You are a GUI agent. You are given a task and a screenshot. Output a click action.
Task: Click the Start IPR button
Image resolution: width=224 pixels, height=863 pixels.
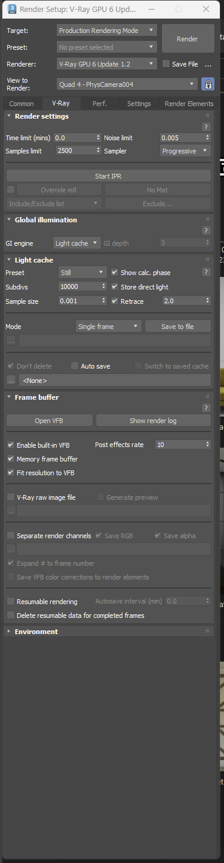(x=109, y=176)
